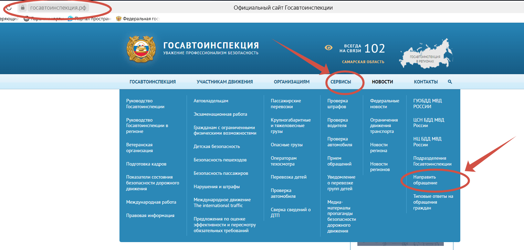
Task: Open Проверка автомобиля under Сервисы
Action: tap(340, 142)
